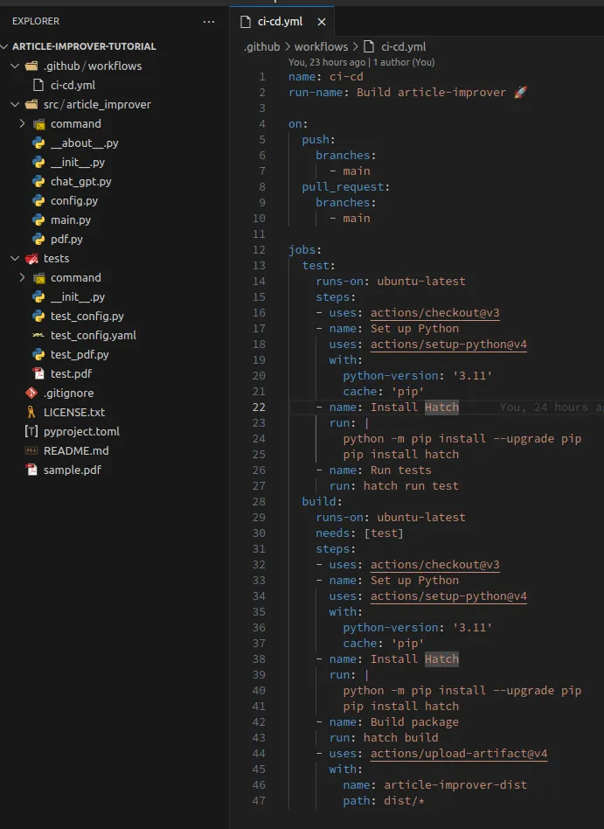Open the actions/checkout@v3 link on line 16
604x829 pixels.
pyautogui.click(x=434, y=312)
